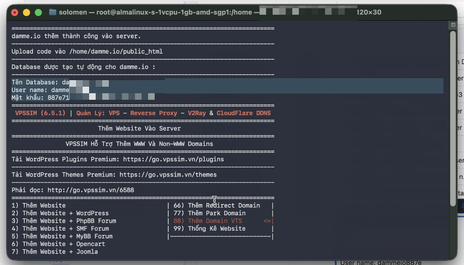Image resolution: width=464 pixels, height=265 pixels.
Task: Click option "6) Thêm Website + Opencart"
Action: click(58, 244)
